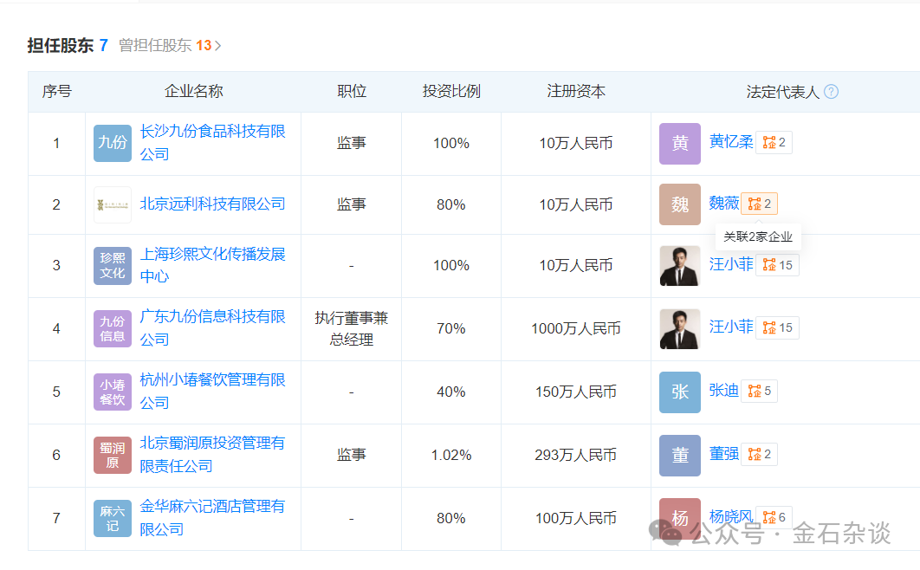Open 金华麻六记酒店管理有限公司 company page
The width and height of the screenshot is (920, 570).
click(x=212, y=518)
